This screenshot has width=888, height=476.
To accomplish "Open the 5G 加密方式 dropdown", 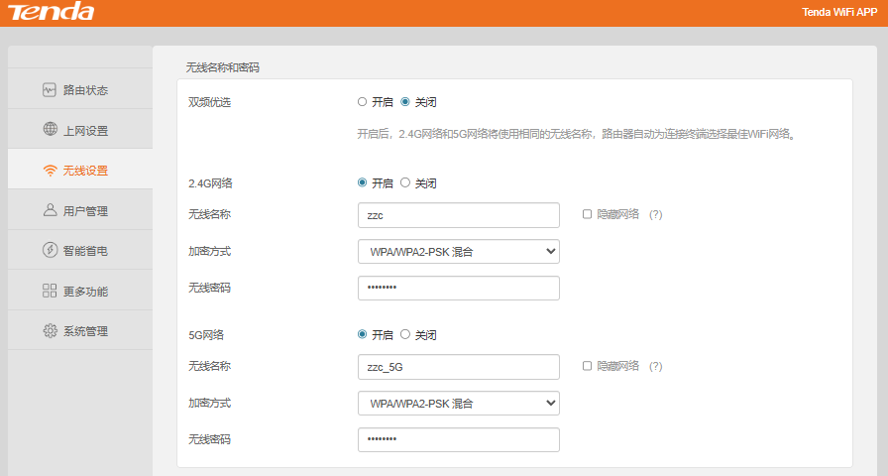I will click(x=459, y=404).
